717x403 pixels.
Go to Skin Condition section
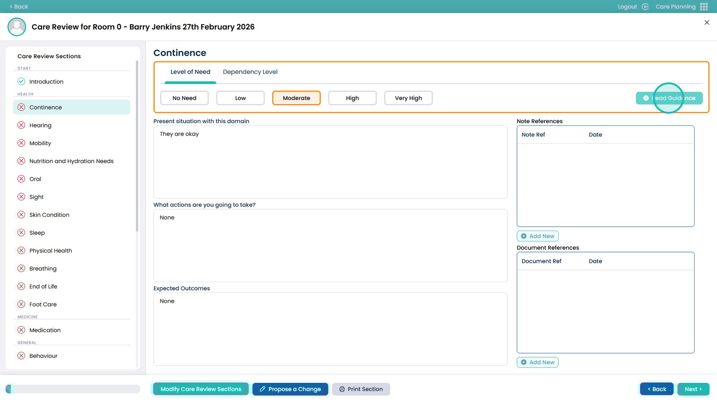[49, 215]
